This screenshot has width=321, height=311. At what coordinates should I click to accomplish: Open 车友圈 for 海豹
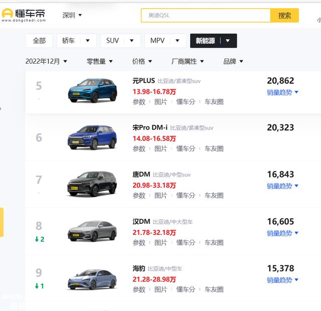214,289
